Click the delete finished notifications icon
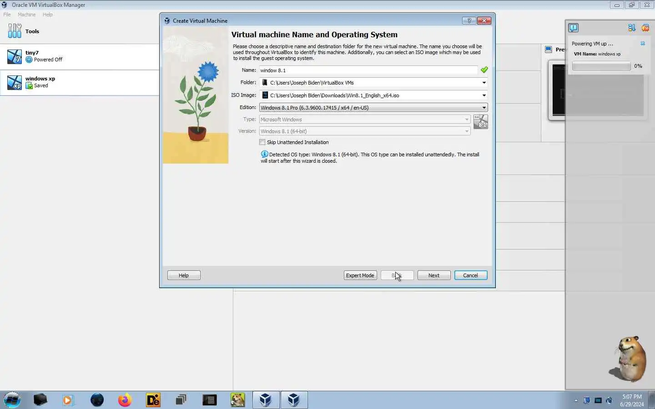655x409 pixels. pos(645,28)
